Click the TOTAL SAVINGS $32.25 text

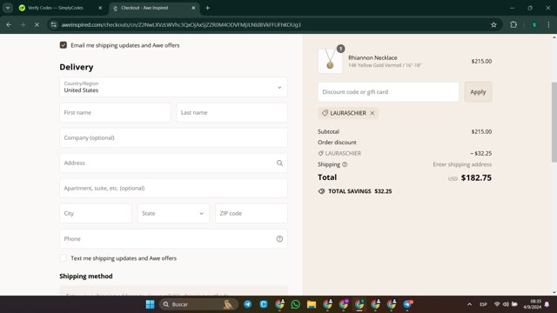pos(359,191)
